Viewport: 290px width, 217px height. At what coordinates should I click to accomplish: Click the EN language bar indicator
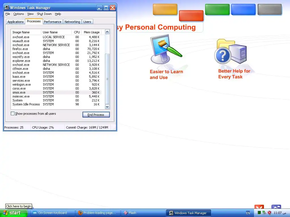(248, 213)
